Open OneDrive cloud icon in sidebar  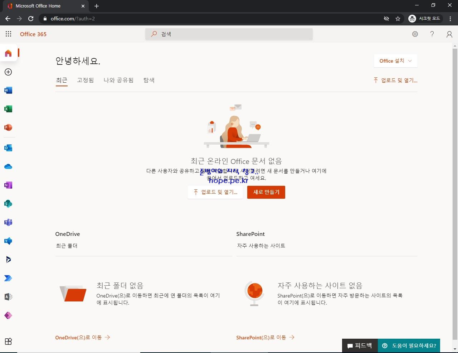coord(8,166)
